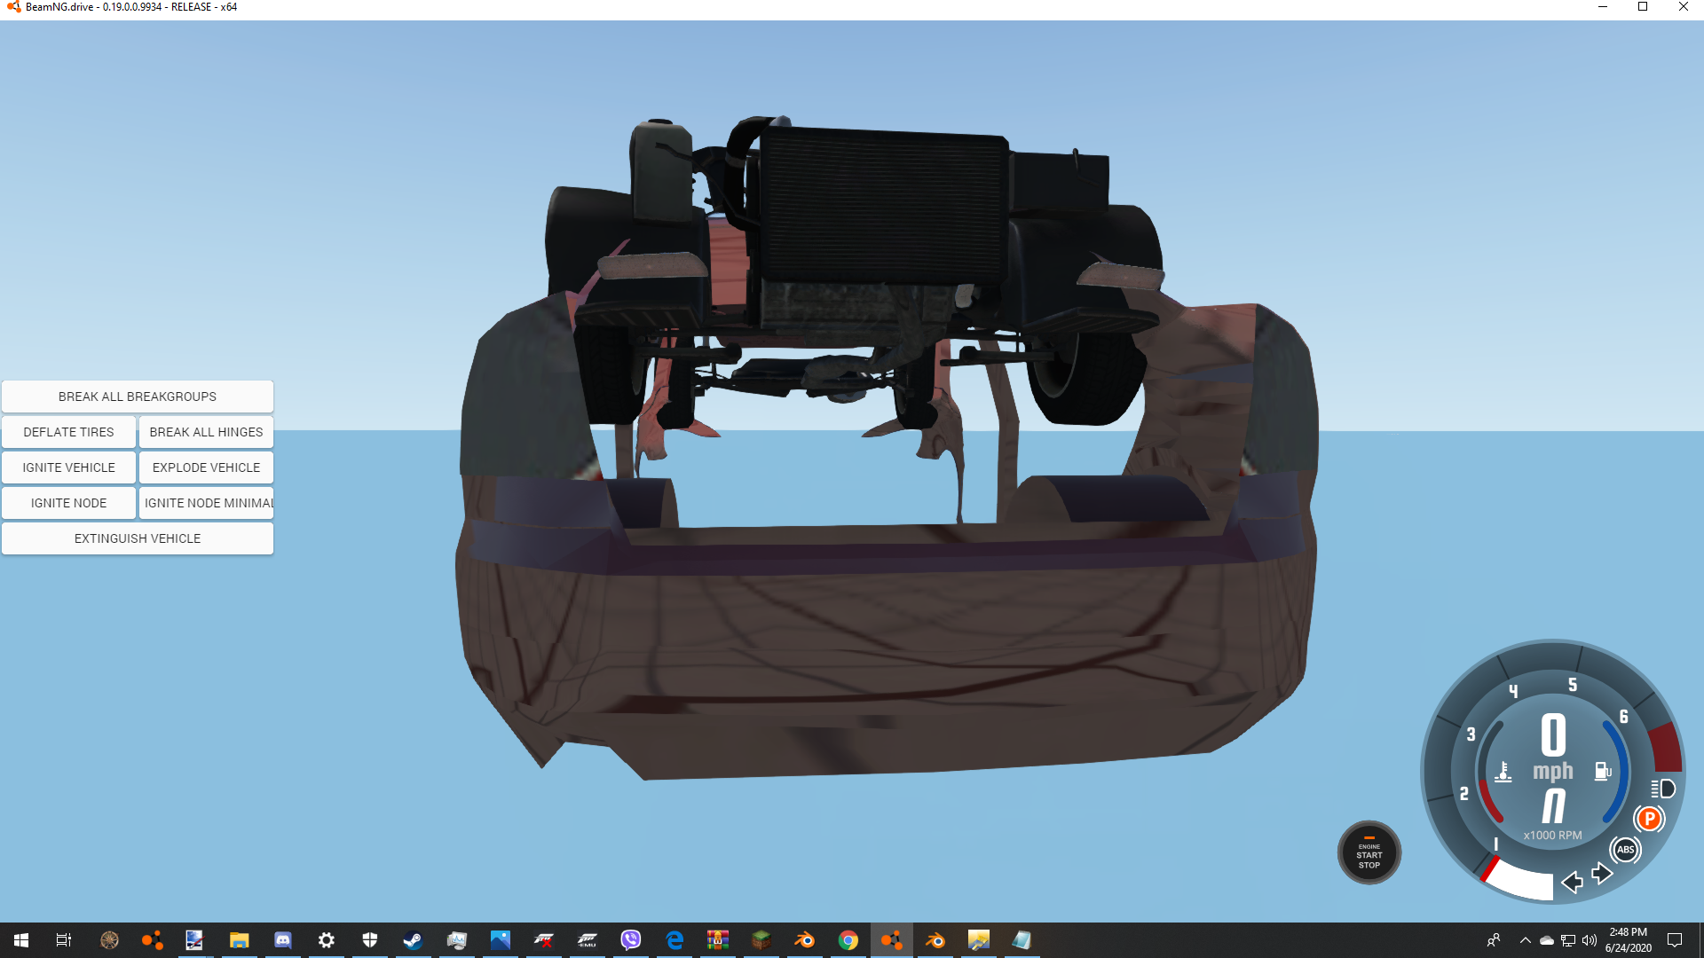Viewport: 1704px width, 958px height.
Task: Open the yellow image taskbar icon
Action: [x=979, y=940]
